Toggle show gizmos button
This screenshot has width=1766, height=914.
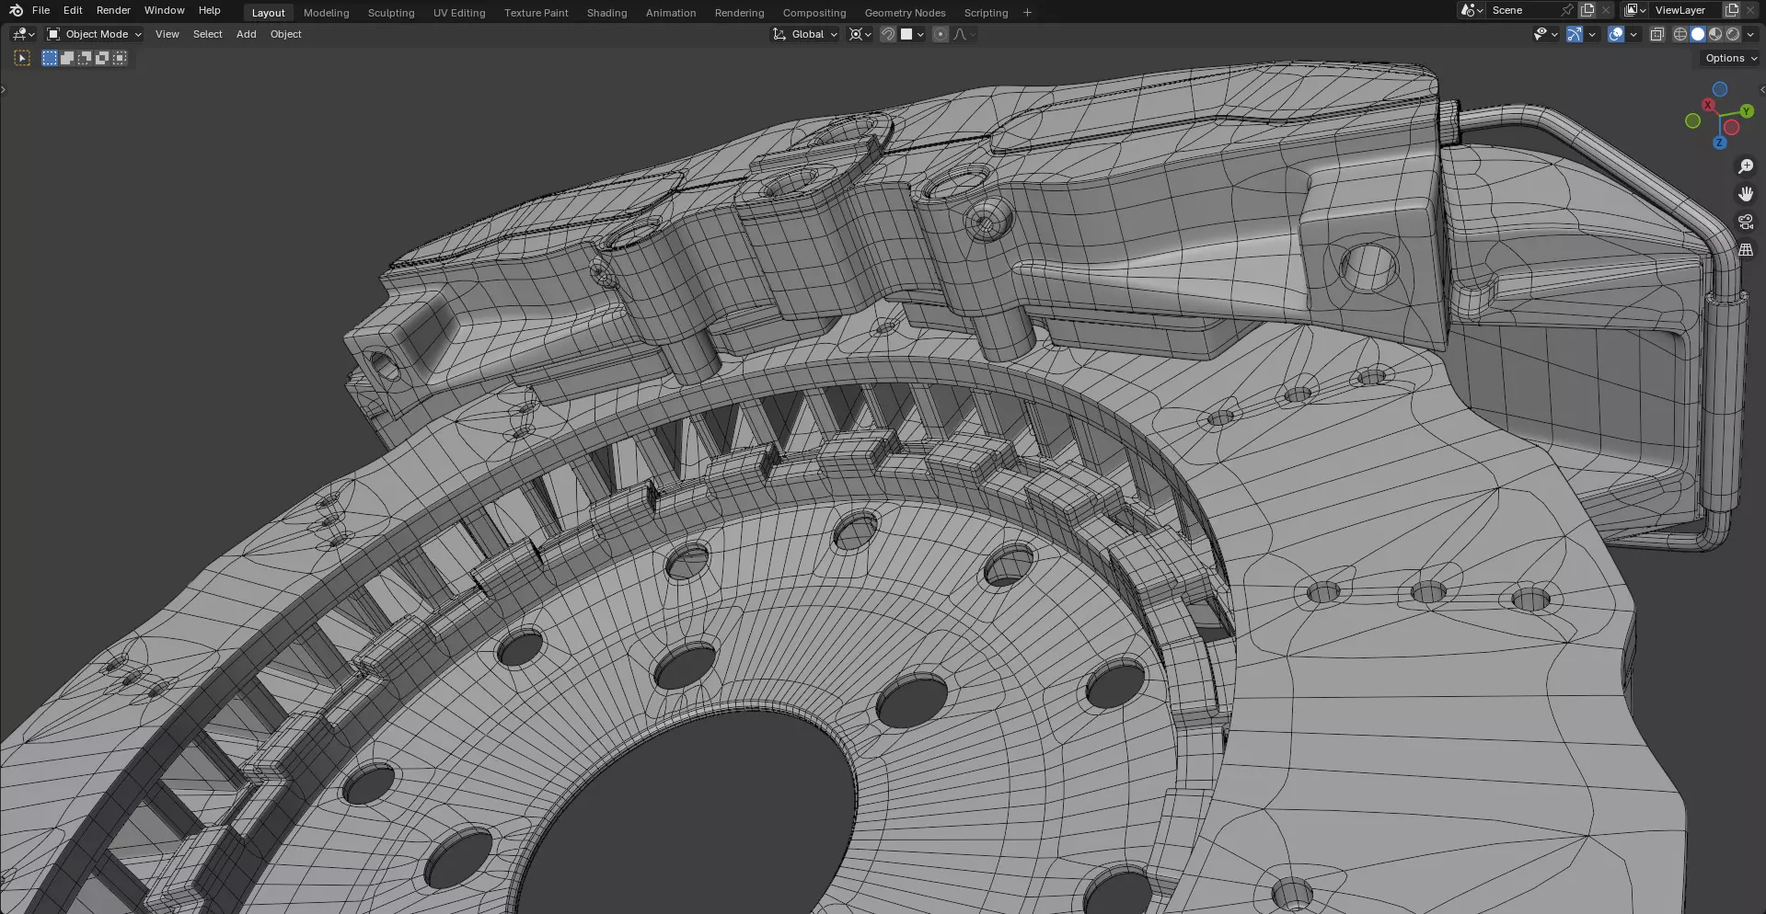(x=1575, y=34)
